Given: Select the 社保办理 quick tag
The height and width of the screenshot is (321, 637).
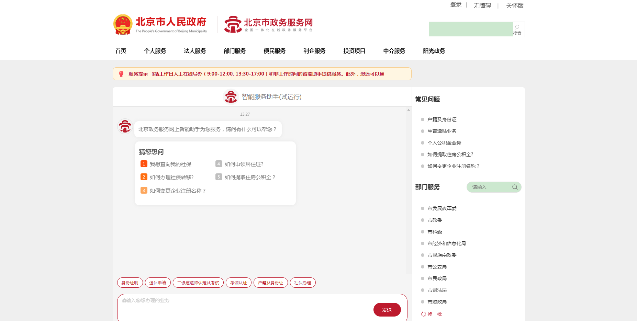Looking at the screenshot, I should coord(302,283).
